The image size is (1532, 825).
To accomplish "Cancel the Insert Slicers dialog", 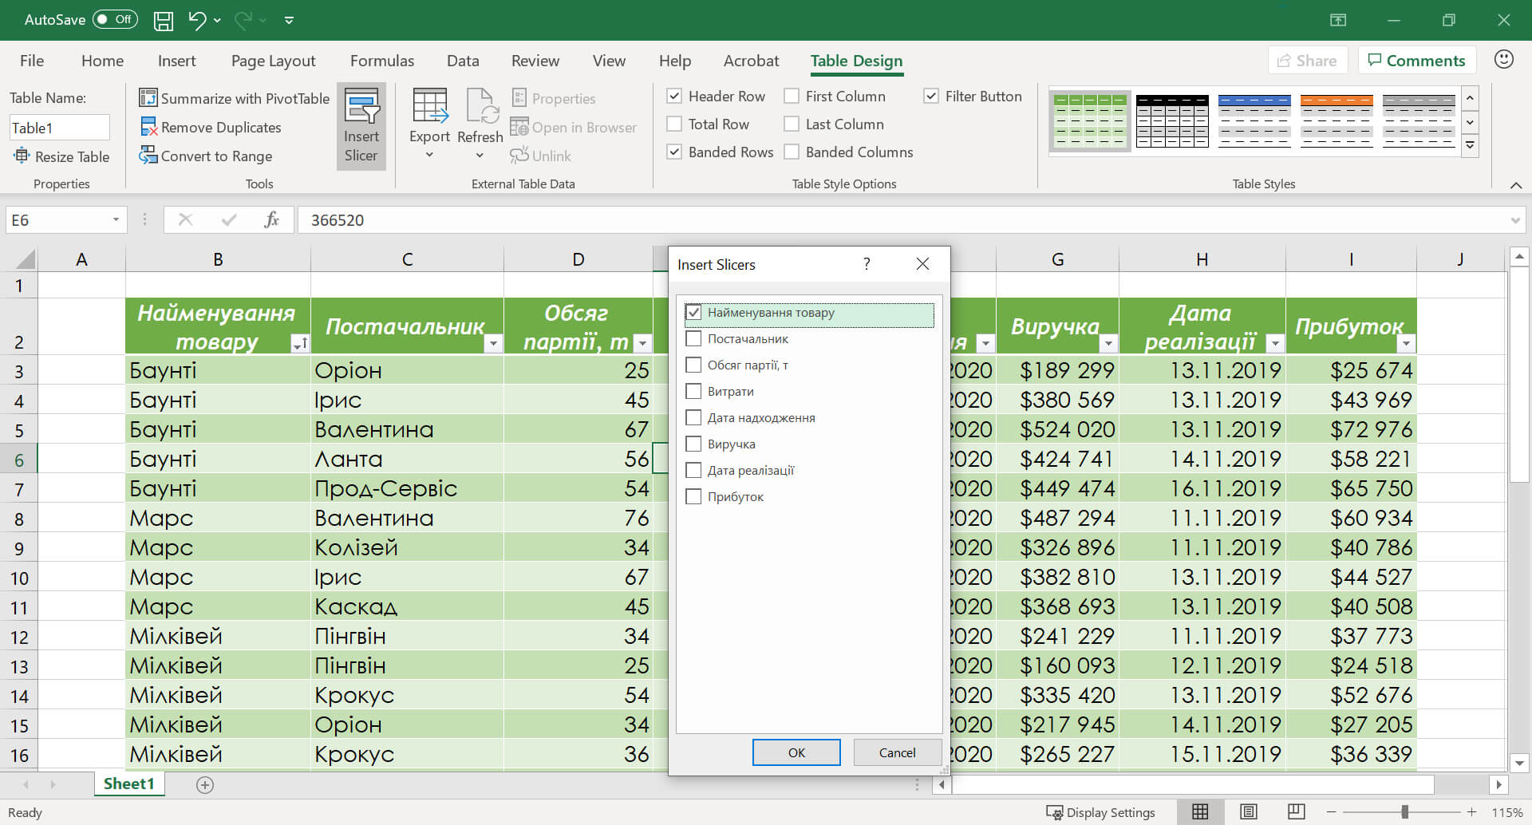I will pyautogui.click(x=897, y=752).
